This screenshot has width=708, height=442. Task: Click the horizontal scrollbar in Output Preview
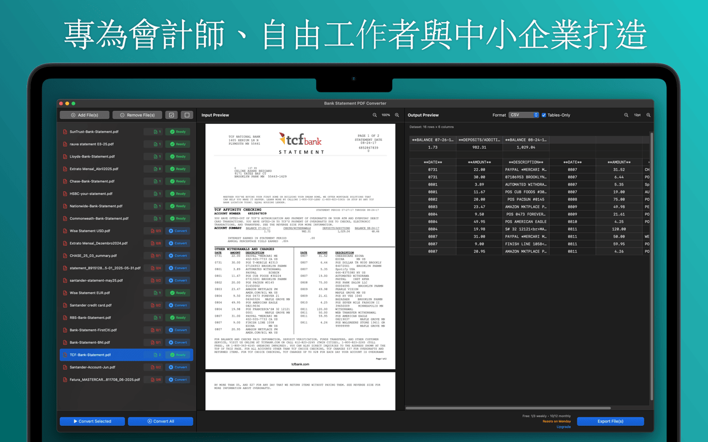(x=508, y=408)
